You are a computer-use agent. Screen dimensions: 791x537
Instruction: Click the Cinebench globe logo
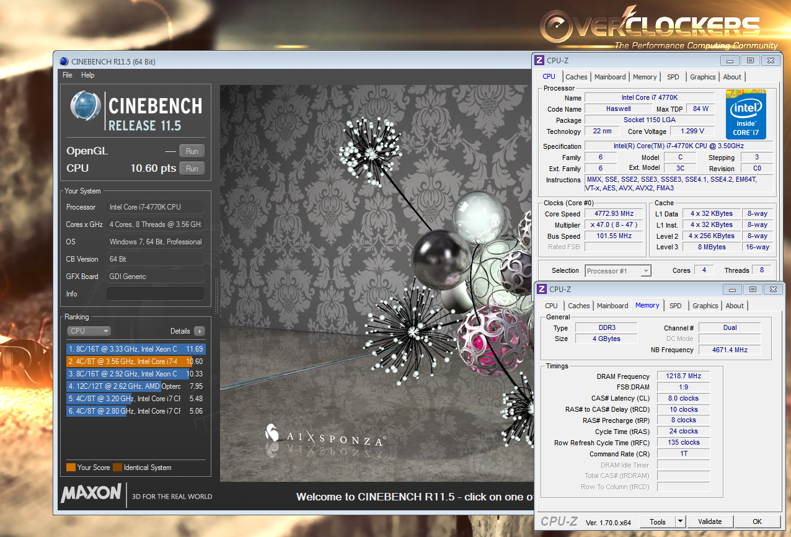tap(86, 106)
